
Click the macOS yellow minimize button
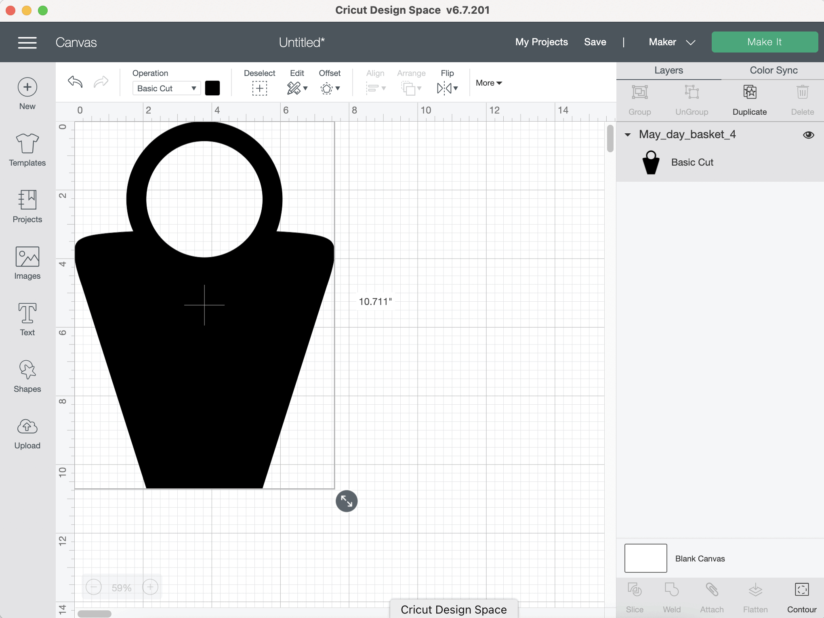point(27,11)
